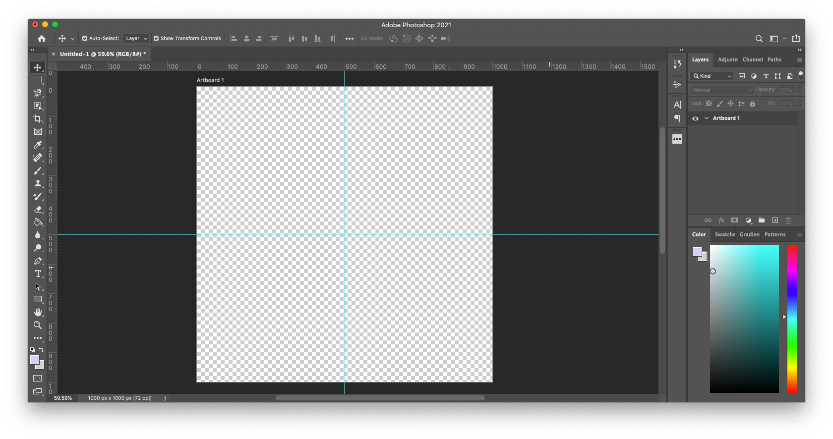Switch to the Layers tab

pos(700,59)
